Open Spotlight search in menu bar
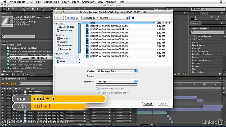The width and height of the screenshot is (226, 127). click(221, 2)
